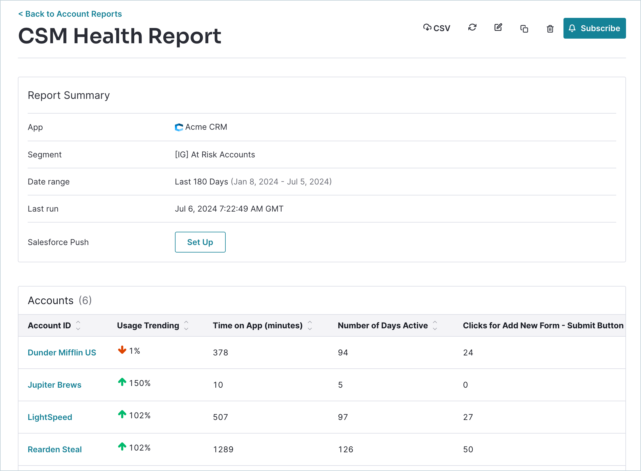Image resolution: width=641 pixels, height=471 pixels.
Task: Select the Jul 6, 2024 last run timestamp
Action: click(x=229, y=209)
